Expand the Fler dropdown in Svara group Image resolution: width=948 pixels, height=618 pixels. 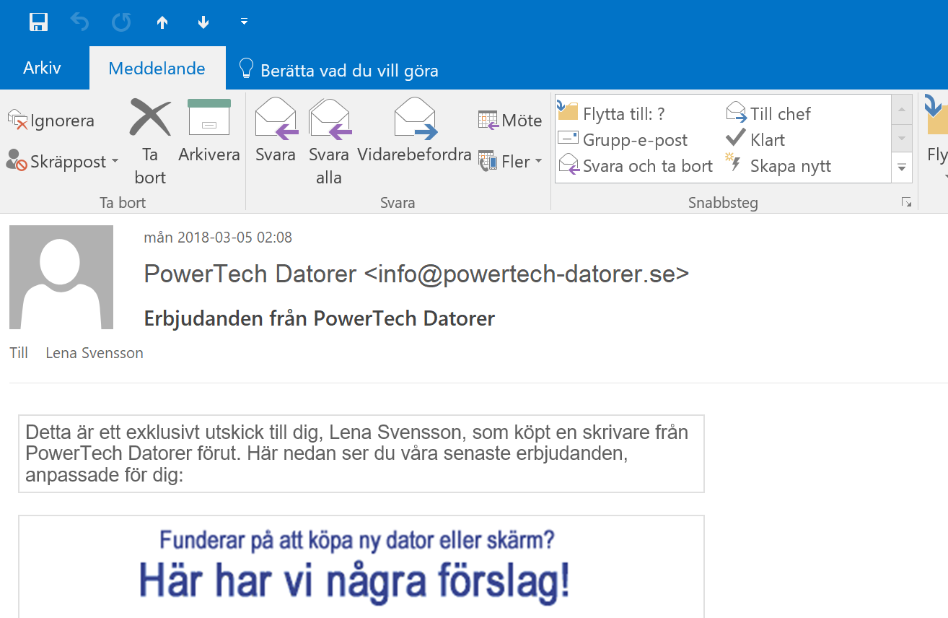510,162
